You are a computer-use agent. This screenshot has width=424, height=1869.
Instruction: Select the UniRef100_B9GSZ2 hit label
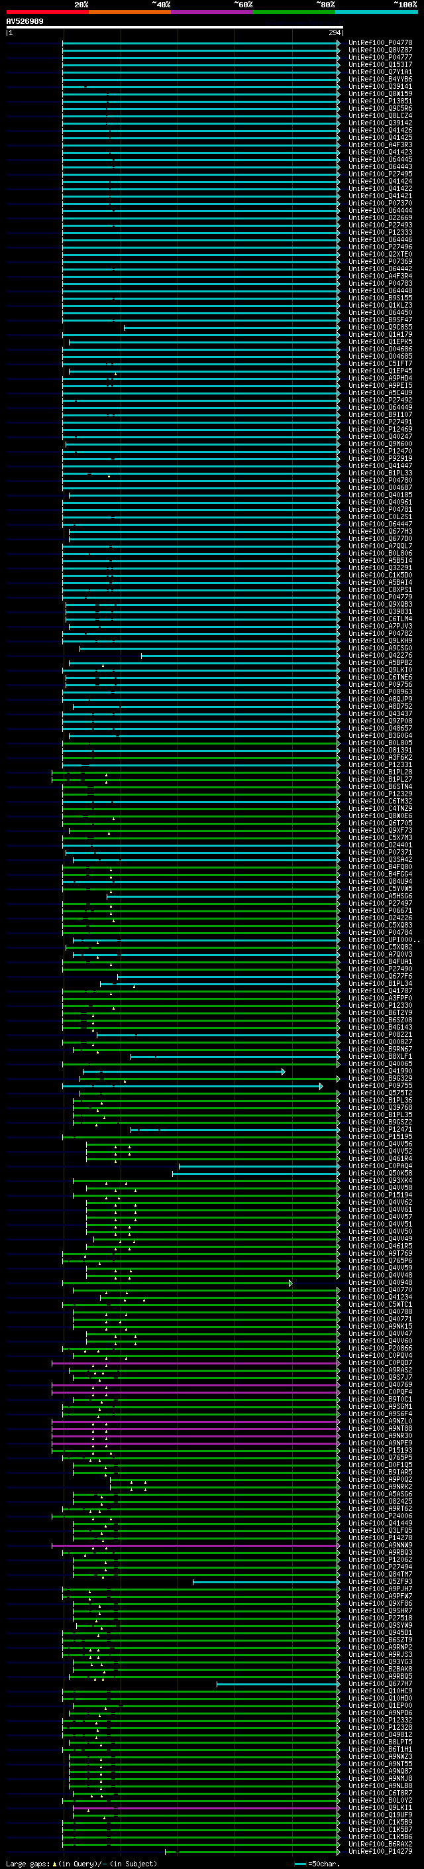(x=380, y=1122)
